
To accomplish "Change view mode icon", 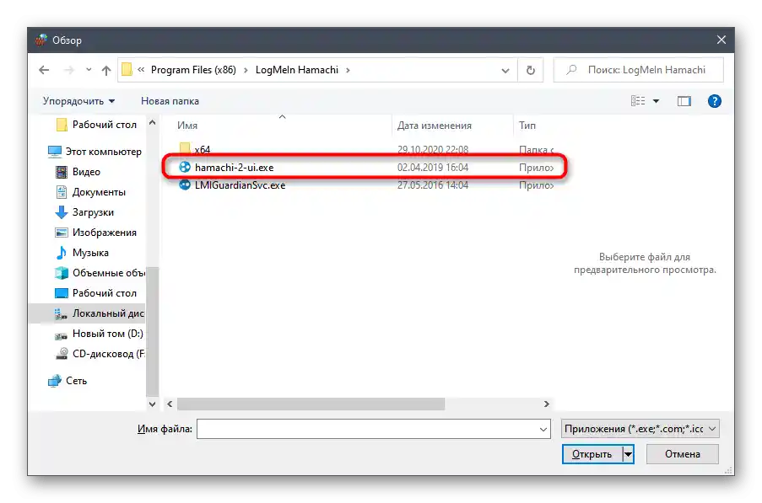I will coord(638,101).
